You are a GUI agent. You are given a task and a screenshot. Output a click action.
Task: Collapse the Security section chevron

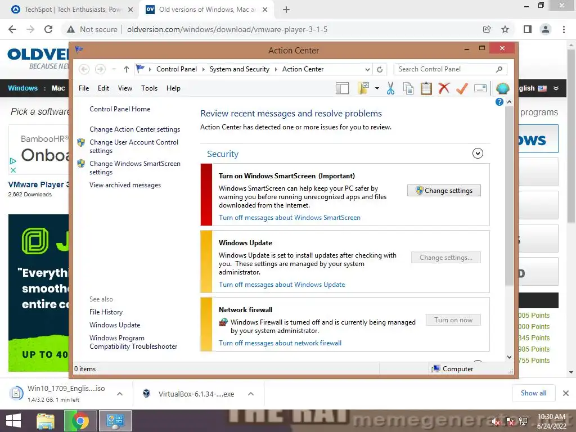click(x=478, y=153)
